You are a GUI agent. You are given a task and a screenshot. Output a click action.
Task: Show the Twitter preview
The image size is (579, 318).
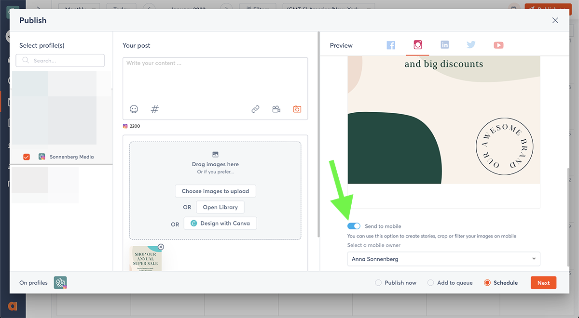471,45
